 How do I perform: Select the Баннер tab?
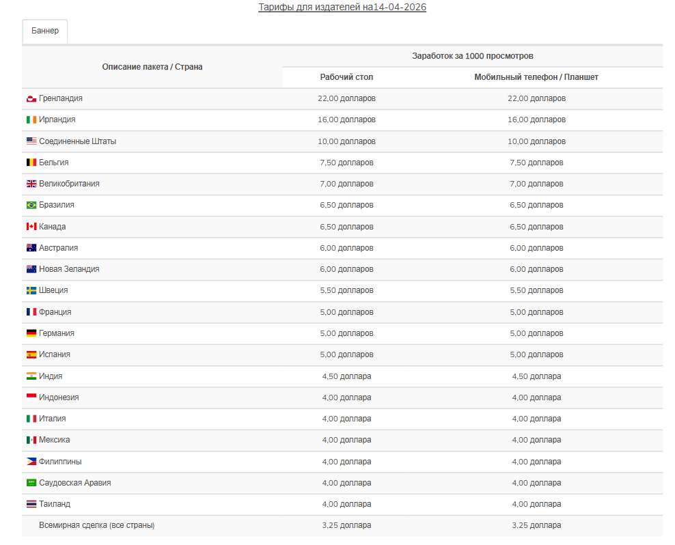(45, 31)
